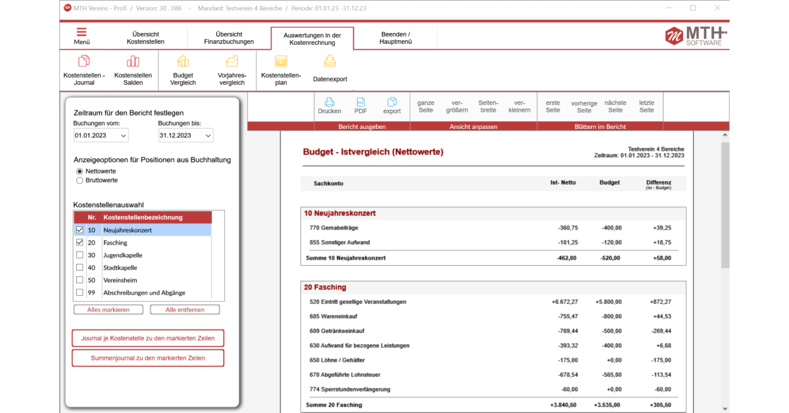Show ganze Seite view
The width and height of the screenshot is (789, 413).
tap(426, 107)
